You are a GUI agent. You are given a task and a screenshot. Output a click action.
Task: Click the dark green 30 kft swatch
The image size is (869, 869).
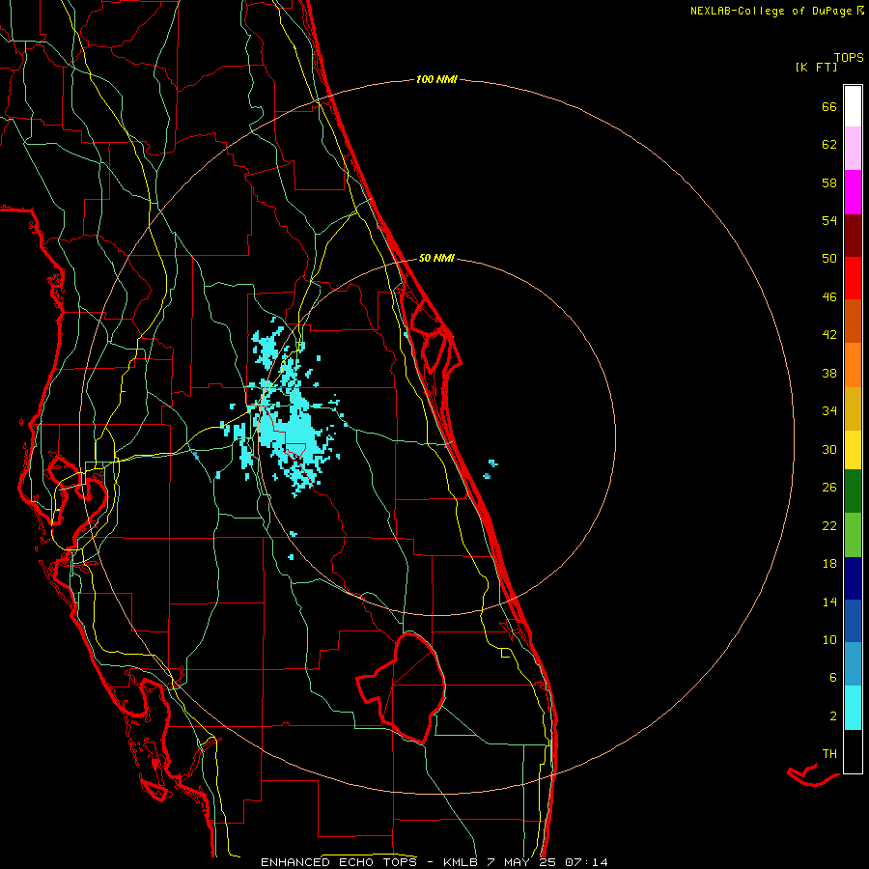853,491
